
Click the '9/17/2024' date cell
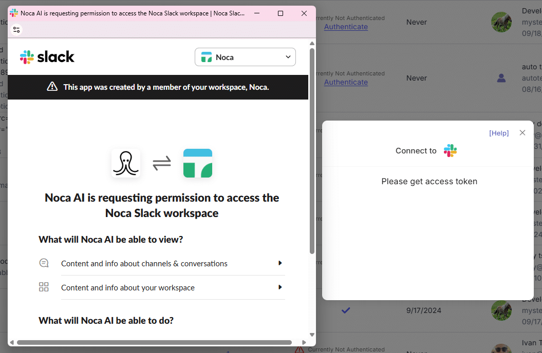[424, 310]
